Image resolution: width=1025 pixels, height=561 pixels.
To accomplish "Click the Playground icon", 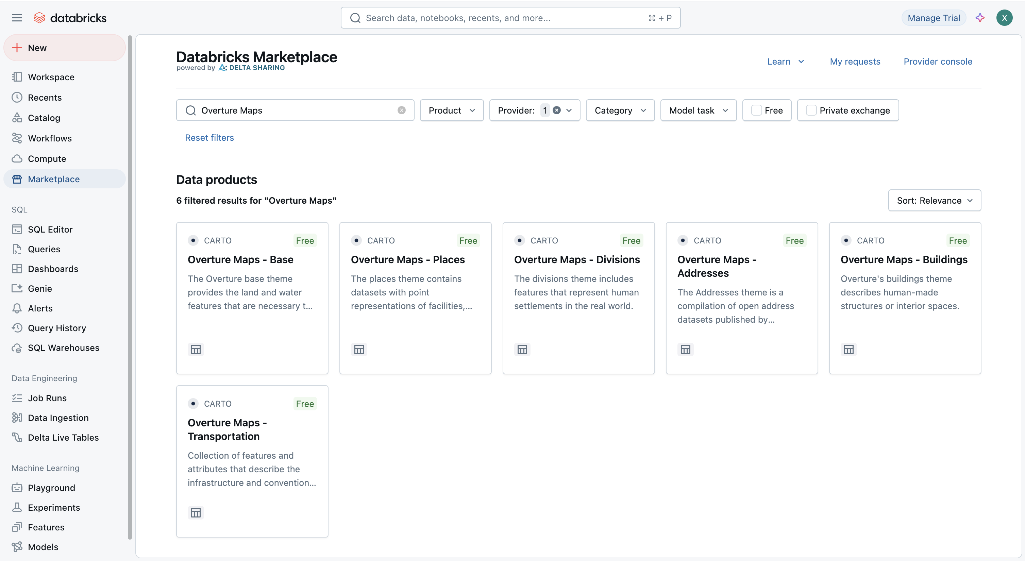I will coord(17,488).
